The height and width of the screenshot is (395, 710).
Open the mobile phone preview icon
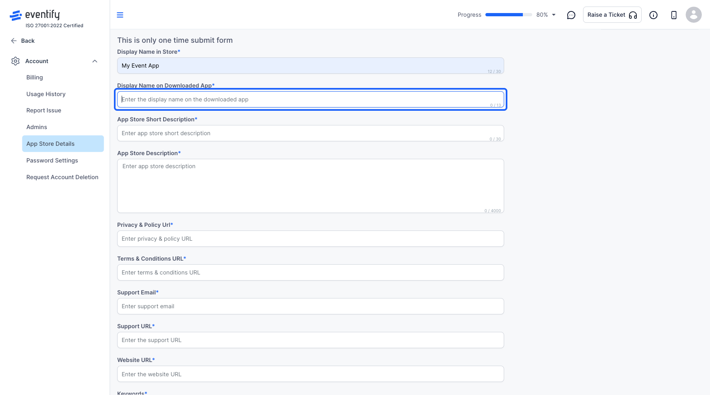pos(674,15)
